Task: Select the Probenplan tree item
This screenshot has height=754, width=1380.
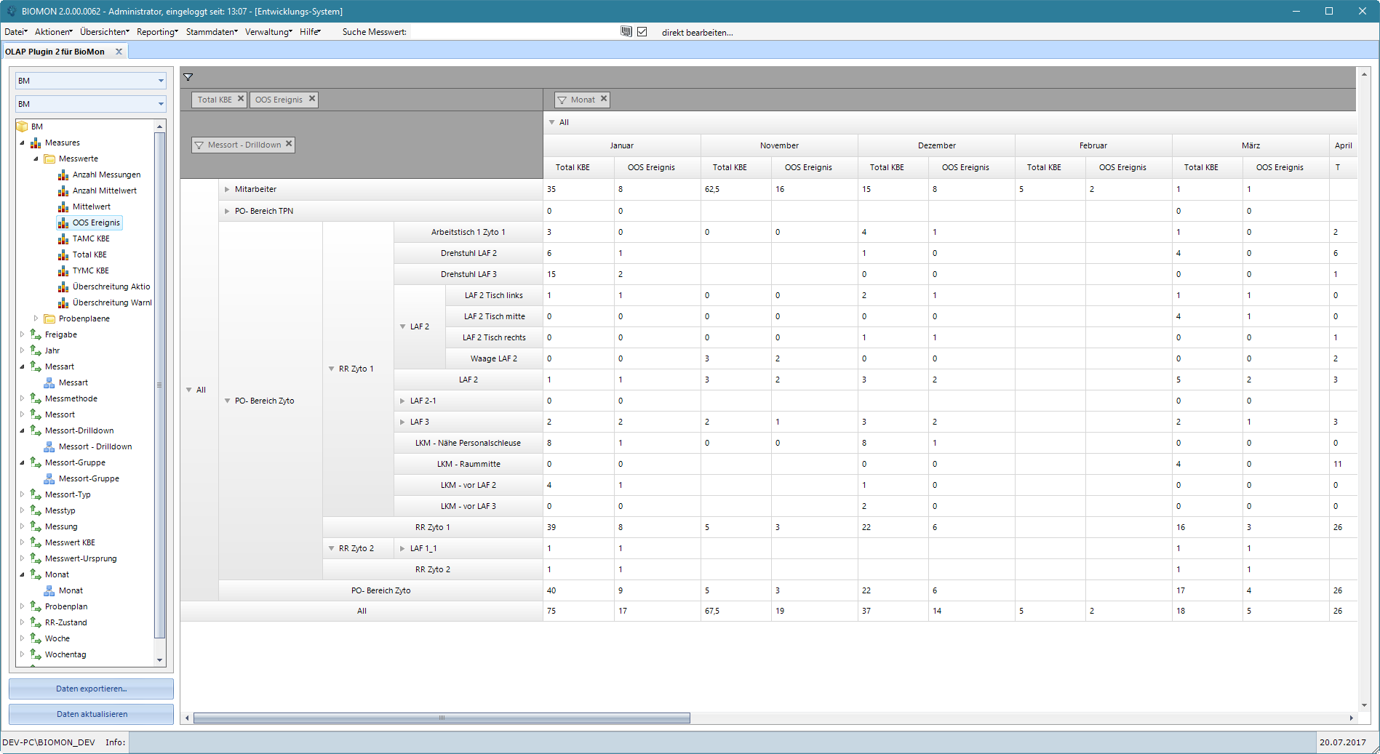Action: 65,606
